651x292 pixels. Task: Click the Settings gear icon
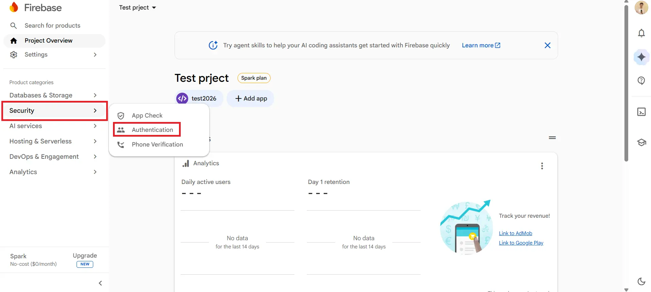click(14, 55)
